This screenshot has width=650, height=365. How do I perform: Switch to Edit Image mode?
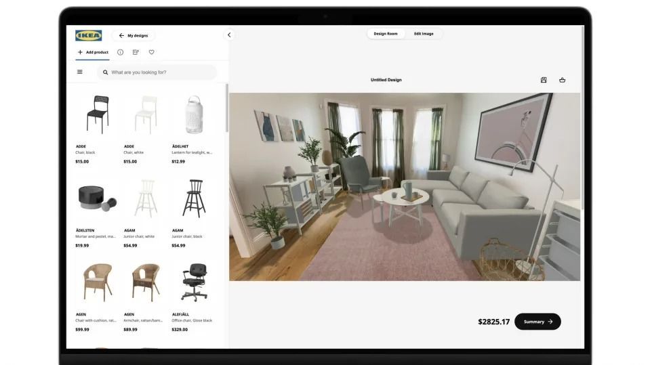pyautogui.click(x=424, y=33)
